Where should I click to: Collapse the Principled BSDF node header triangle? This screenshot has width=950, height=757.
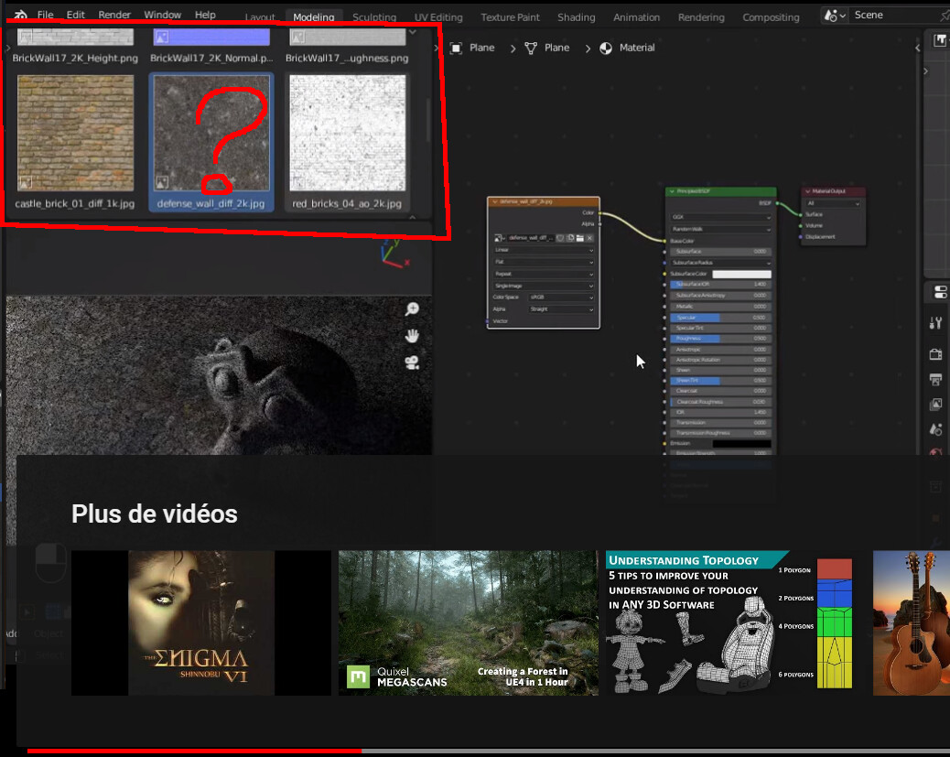point(672,191)
